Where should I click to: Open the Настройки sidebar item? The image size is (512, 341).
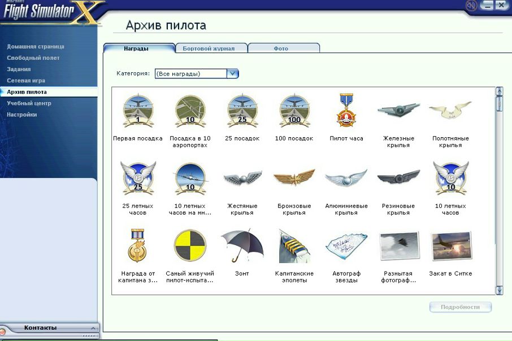(22, 115)
